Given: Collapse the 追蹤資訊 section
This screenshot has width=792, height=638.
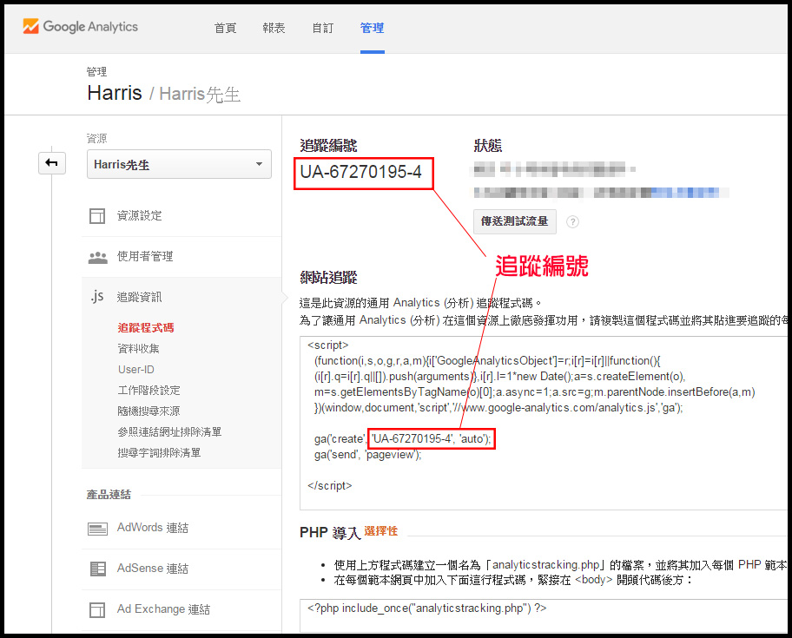Looking at the screenshot, I should pos(140,297).
